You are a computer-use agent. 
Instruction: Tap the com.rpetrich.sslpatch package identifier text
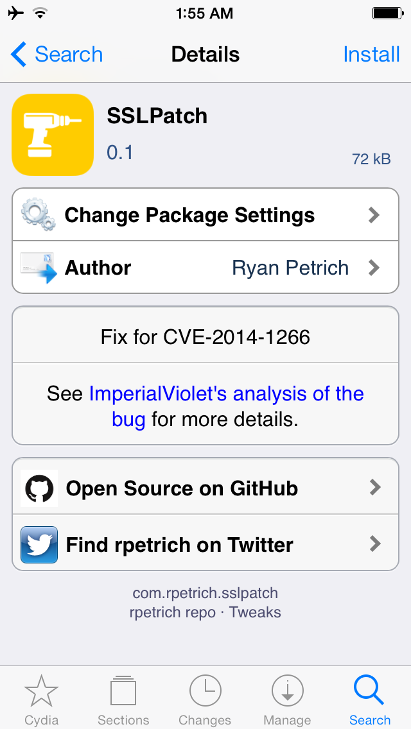tap(205, 593)
